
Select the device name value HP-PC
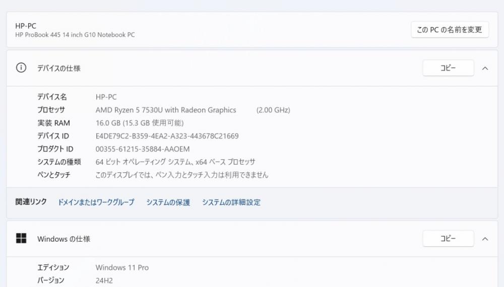tap(106, 97)
